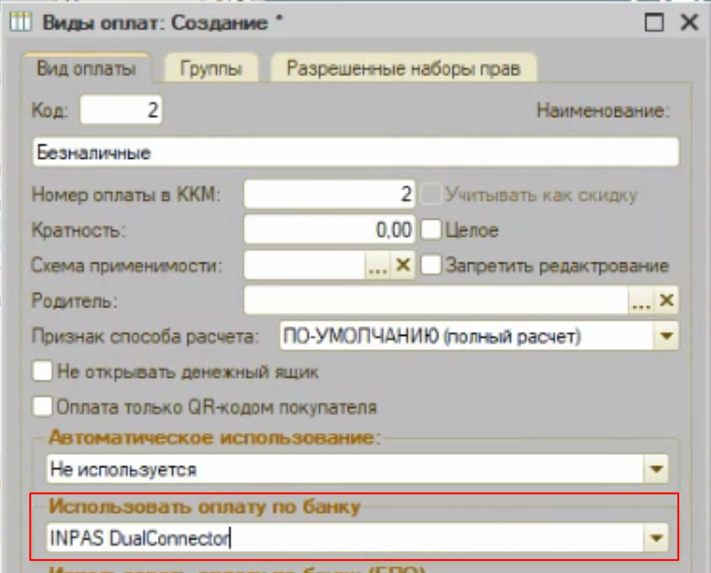
Task: Enable the Целое checkbox
Action: 432,230
